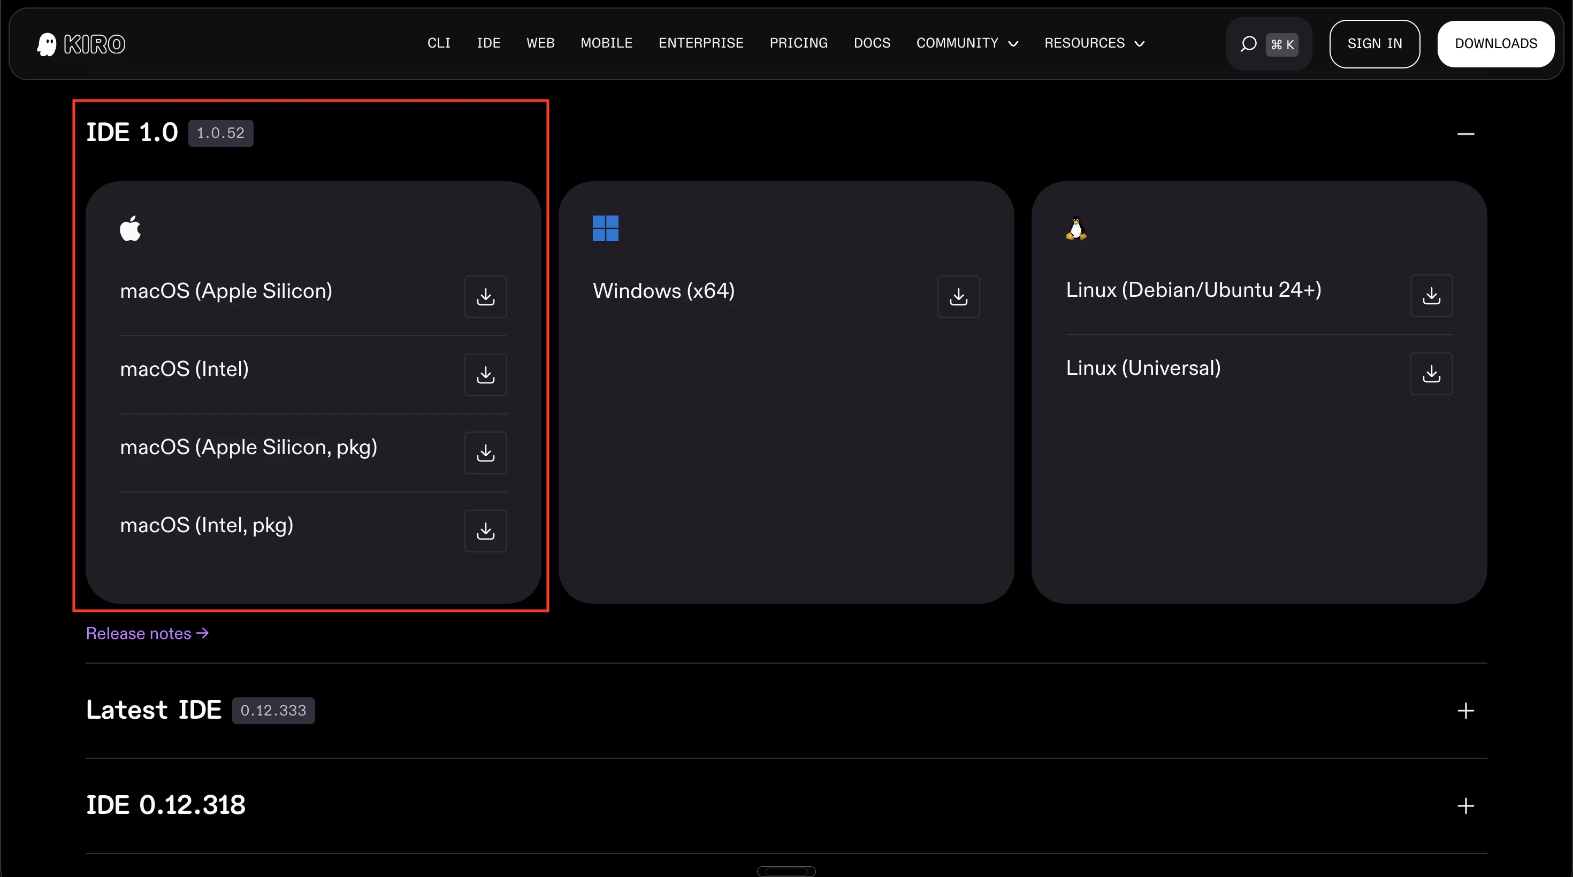Open the Docs page
Viewport: 1573px width, 877px height.
872,43
